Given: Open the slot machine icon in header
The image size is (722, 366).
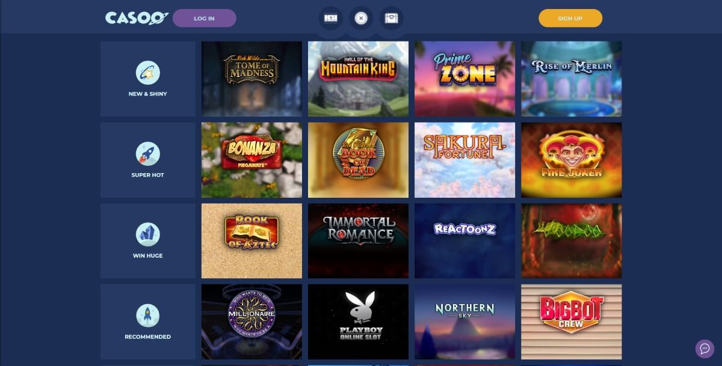Looking at the screenshot, I should pos(330,18).
